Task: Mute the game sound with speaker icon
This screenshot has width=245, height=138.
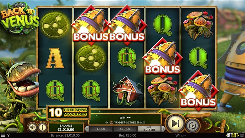Action: 32,127
